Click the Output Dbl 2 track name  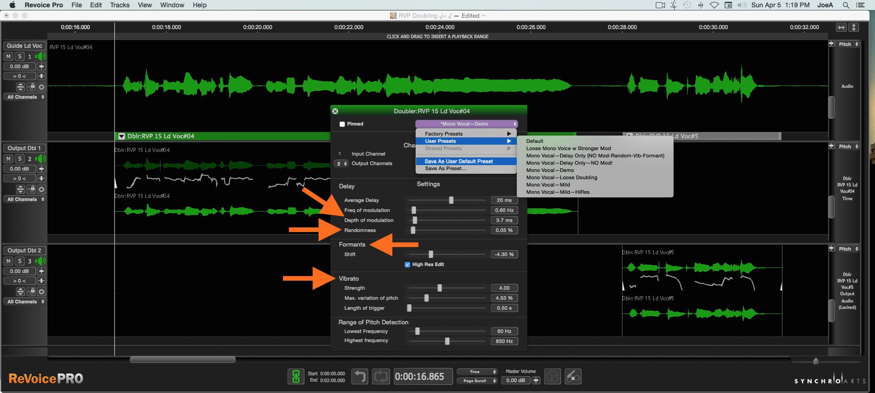(25, 251)
